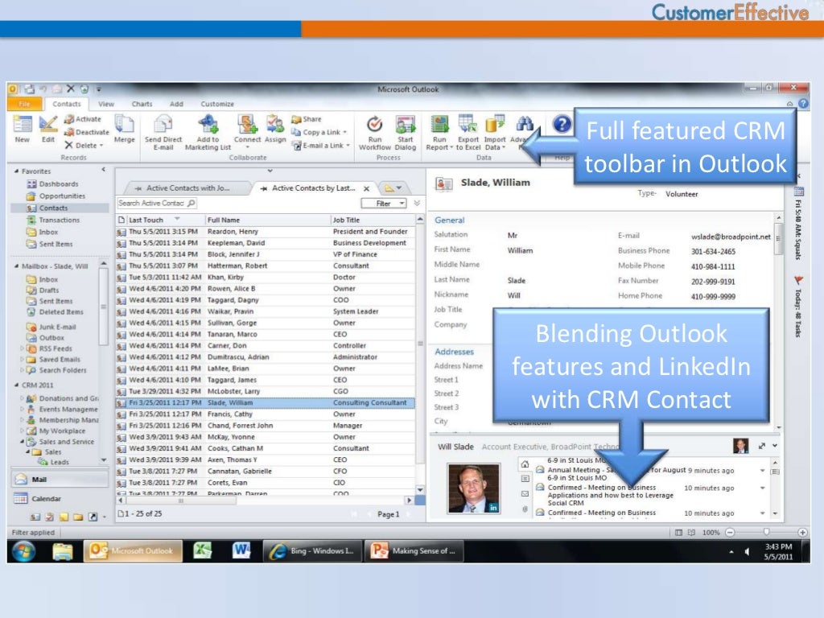This screenshot has width=824, height=618.
Task: Click the General section heading
Action: (449, 220)
